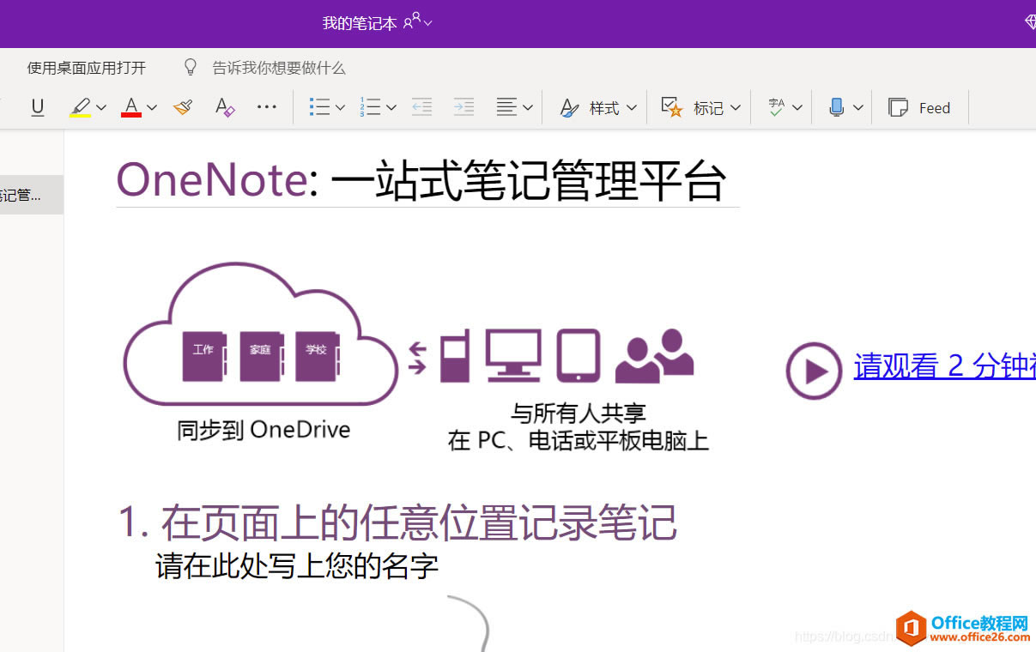Open the 请观看 2 分钟 video link
This screenshot has width=1036, height=652.
pos(944,366)
